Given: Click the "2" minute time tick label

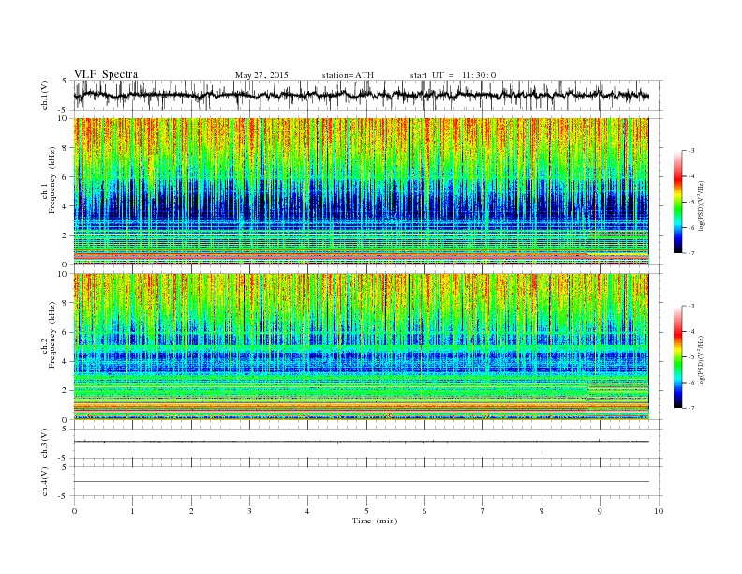Looking at the screenshot, I should point(191,511).
